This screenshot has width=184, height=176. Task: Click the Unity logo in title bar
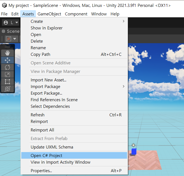point(4,5)
